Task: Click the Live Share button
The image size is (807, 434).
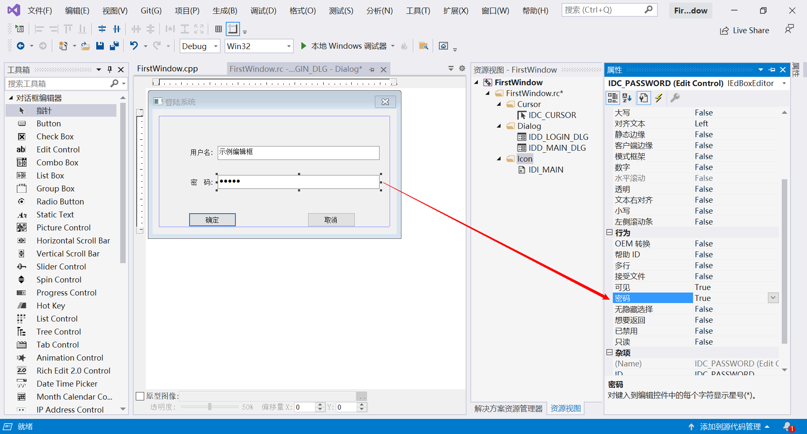Action: [744, 30]
